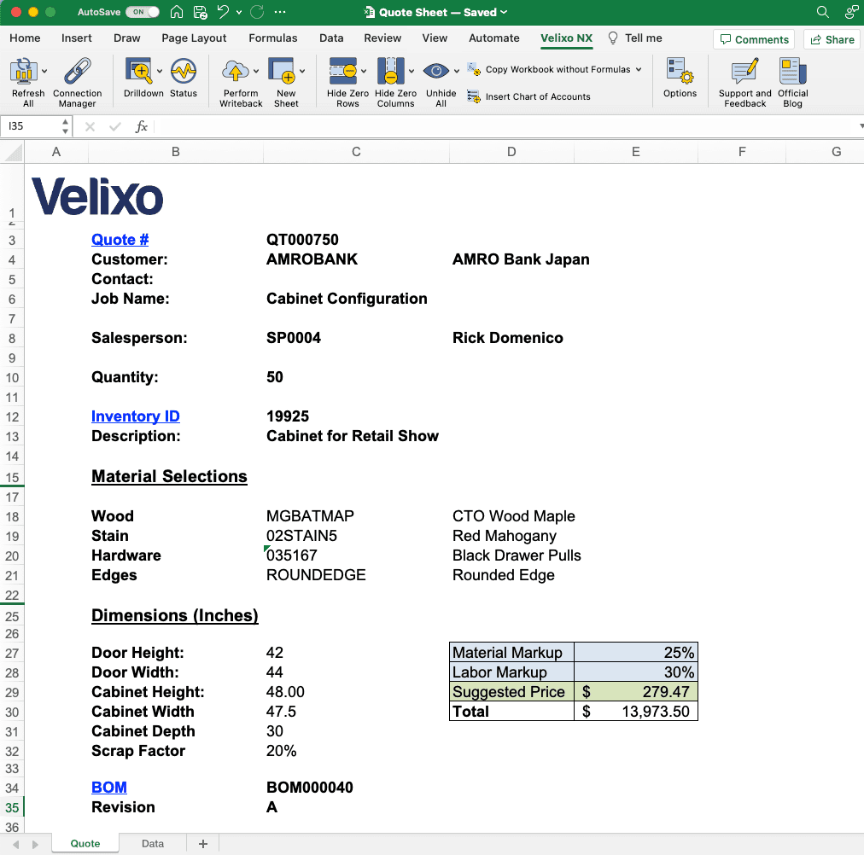Click Perform Writeback icon

coord(236,71)
